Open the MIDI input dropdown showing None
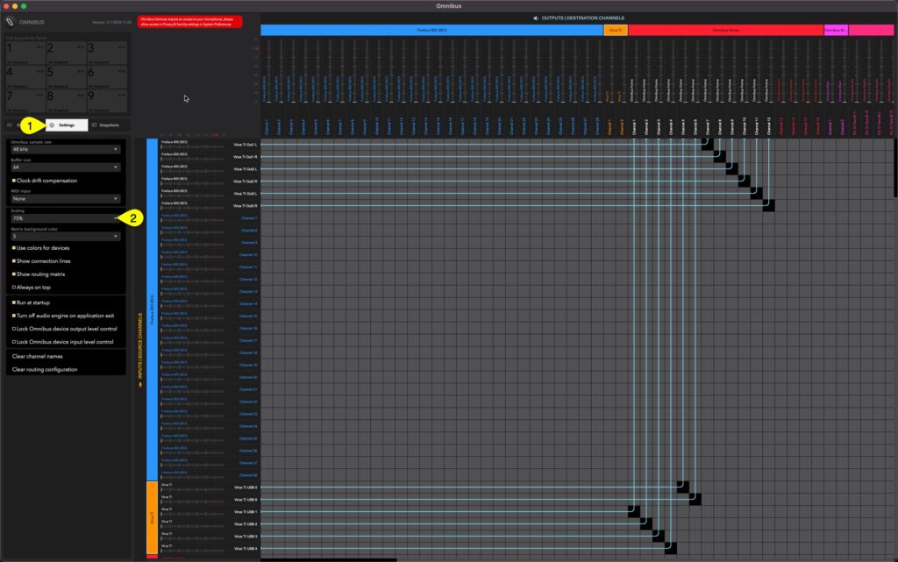The width and height of the screenshot is (898, 562). click(x=66, y=199)
